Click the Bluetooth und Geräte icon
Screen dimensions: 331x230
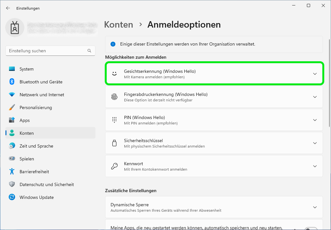coord(12,82)
